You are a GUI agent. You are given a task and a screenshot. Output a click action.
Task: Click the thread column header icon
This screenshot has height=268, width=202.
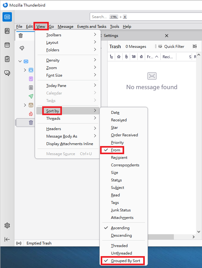111,57
